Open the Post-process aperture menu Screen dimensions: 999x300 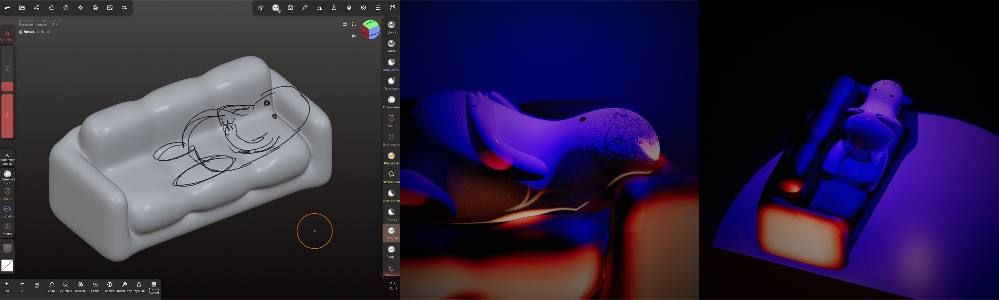pos(95,8)
